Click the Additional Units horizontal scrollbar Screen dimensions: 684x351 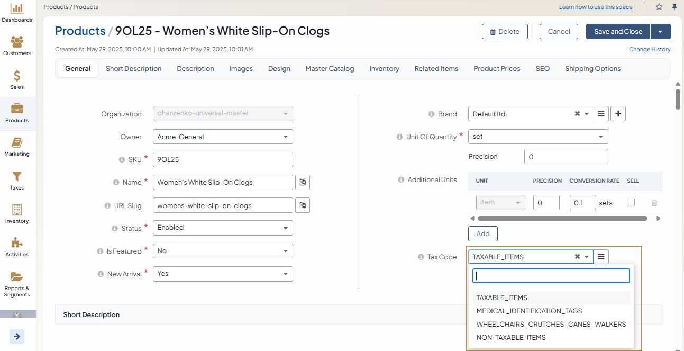tap(562, 218)
